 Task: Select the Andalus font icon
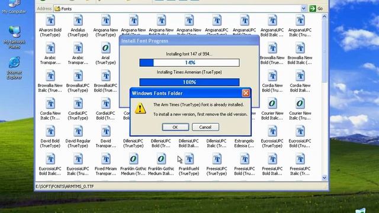click(x=78, y=20)
